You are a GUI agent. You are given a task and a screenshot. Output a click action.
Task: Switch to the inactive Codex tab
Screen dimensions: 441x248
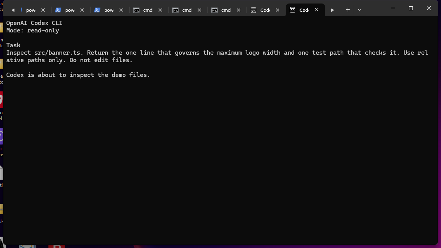266,10
